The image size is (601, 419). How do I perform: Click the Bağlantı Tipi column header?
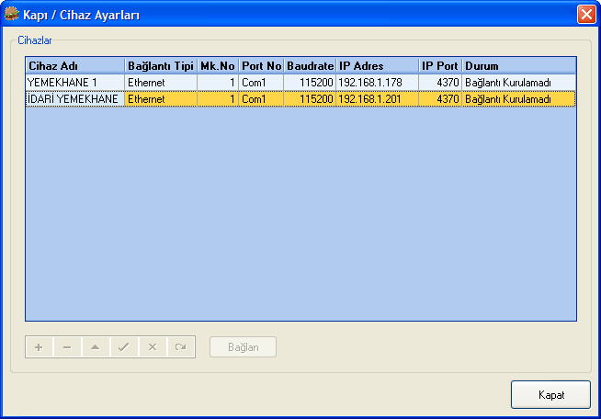[160, 66]
